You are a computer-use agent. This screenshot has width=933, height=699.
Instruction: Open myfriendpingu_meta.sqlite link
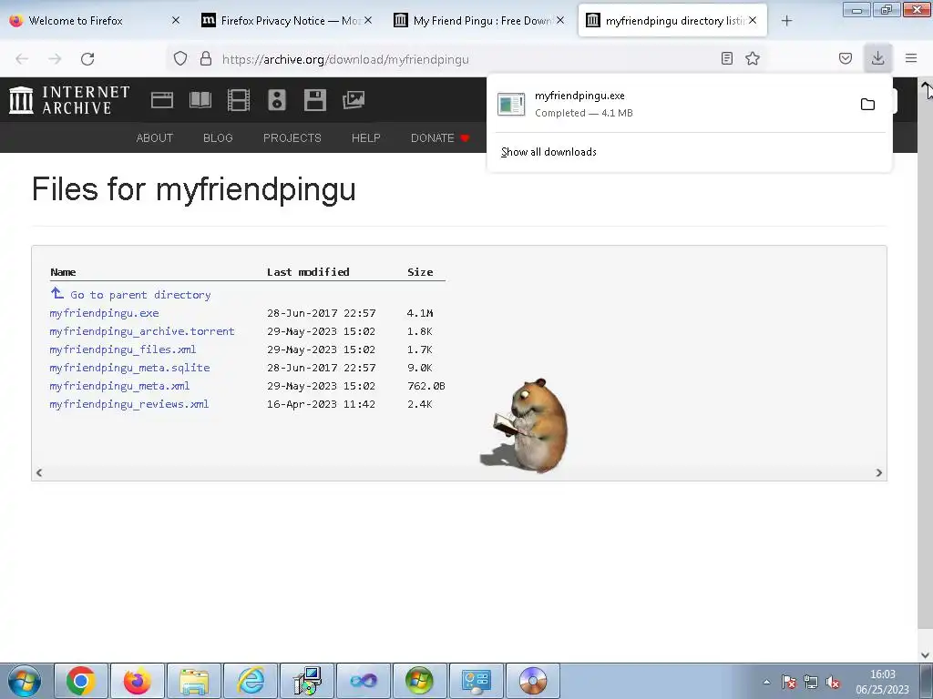[x=129, y=368]
